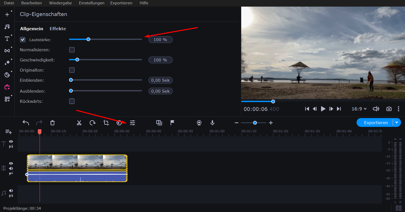This screenshot has width=405, height=212.
Task: Open the 16:9 aspect ratio dropdown
Action: 359,109
